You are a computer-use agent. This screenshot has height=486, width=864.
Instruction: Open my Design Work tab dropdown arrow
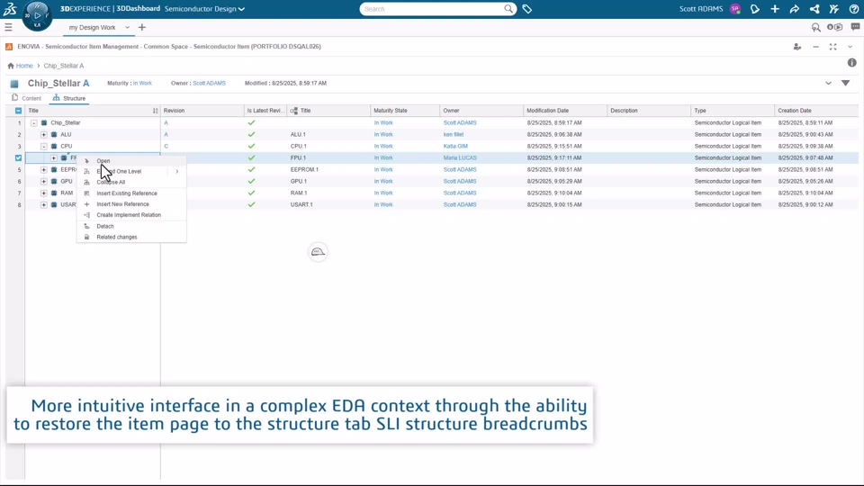127,28
